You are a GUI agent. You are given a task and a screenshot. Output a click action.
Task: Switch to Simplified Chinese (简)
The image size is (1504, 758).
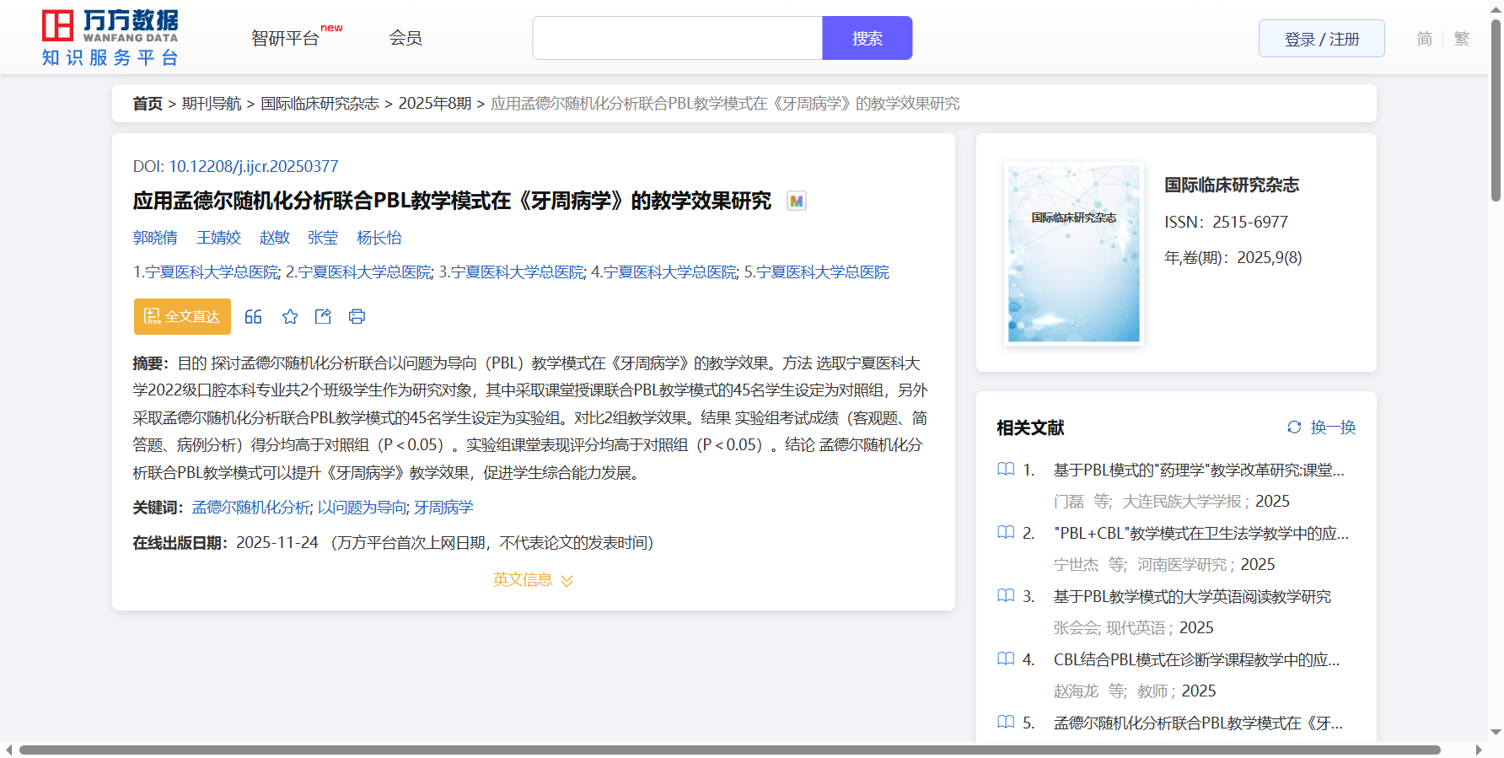click(x=1424, y=39)
